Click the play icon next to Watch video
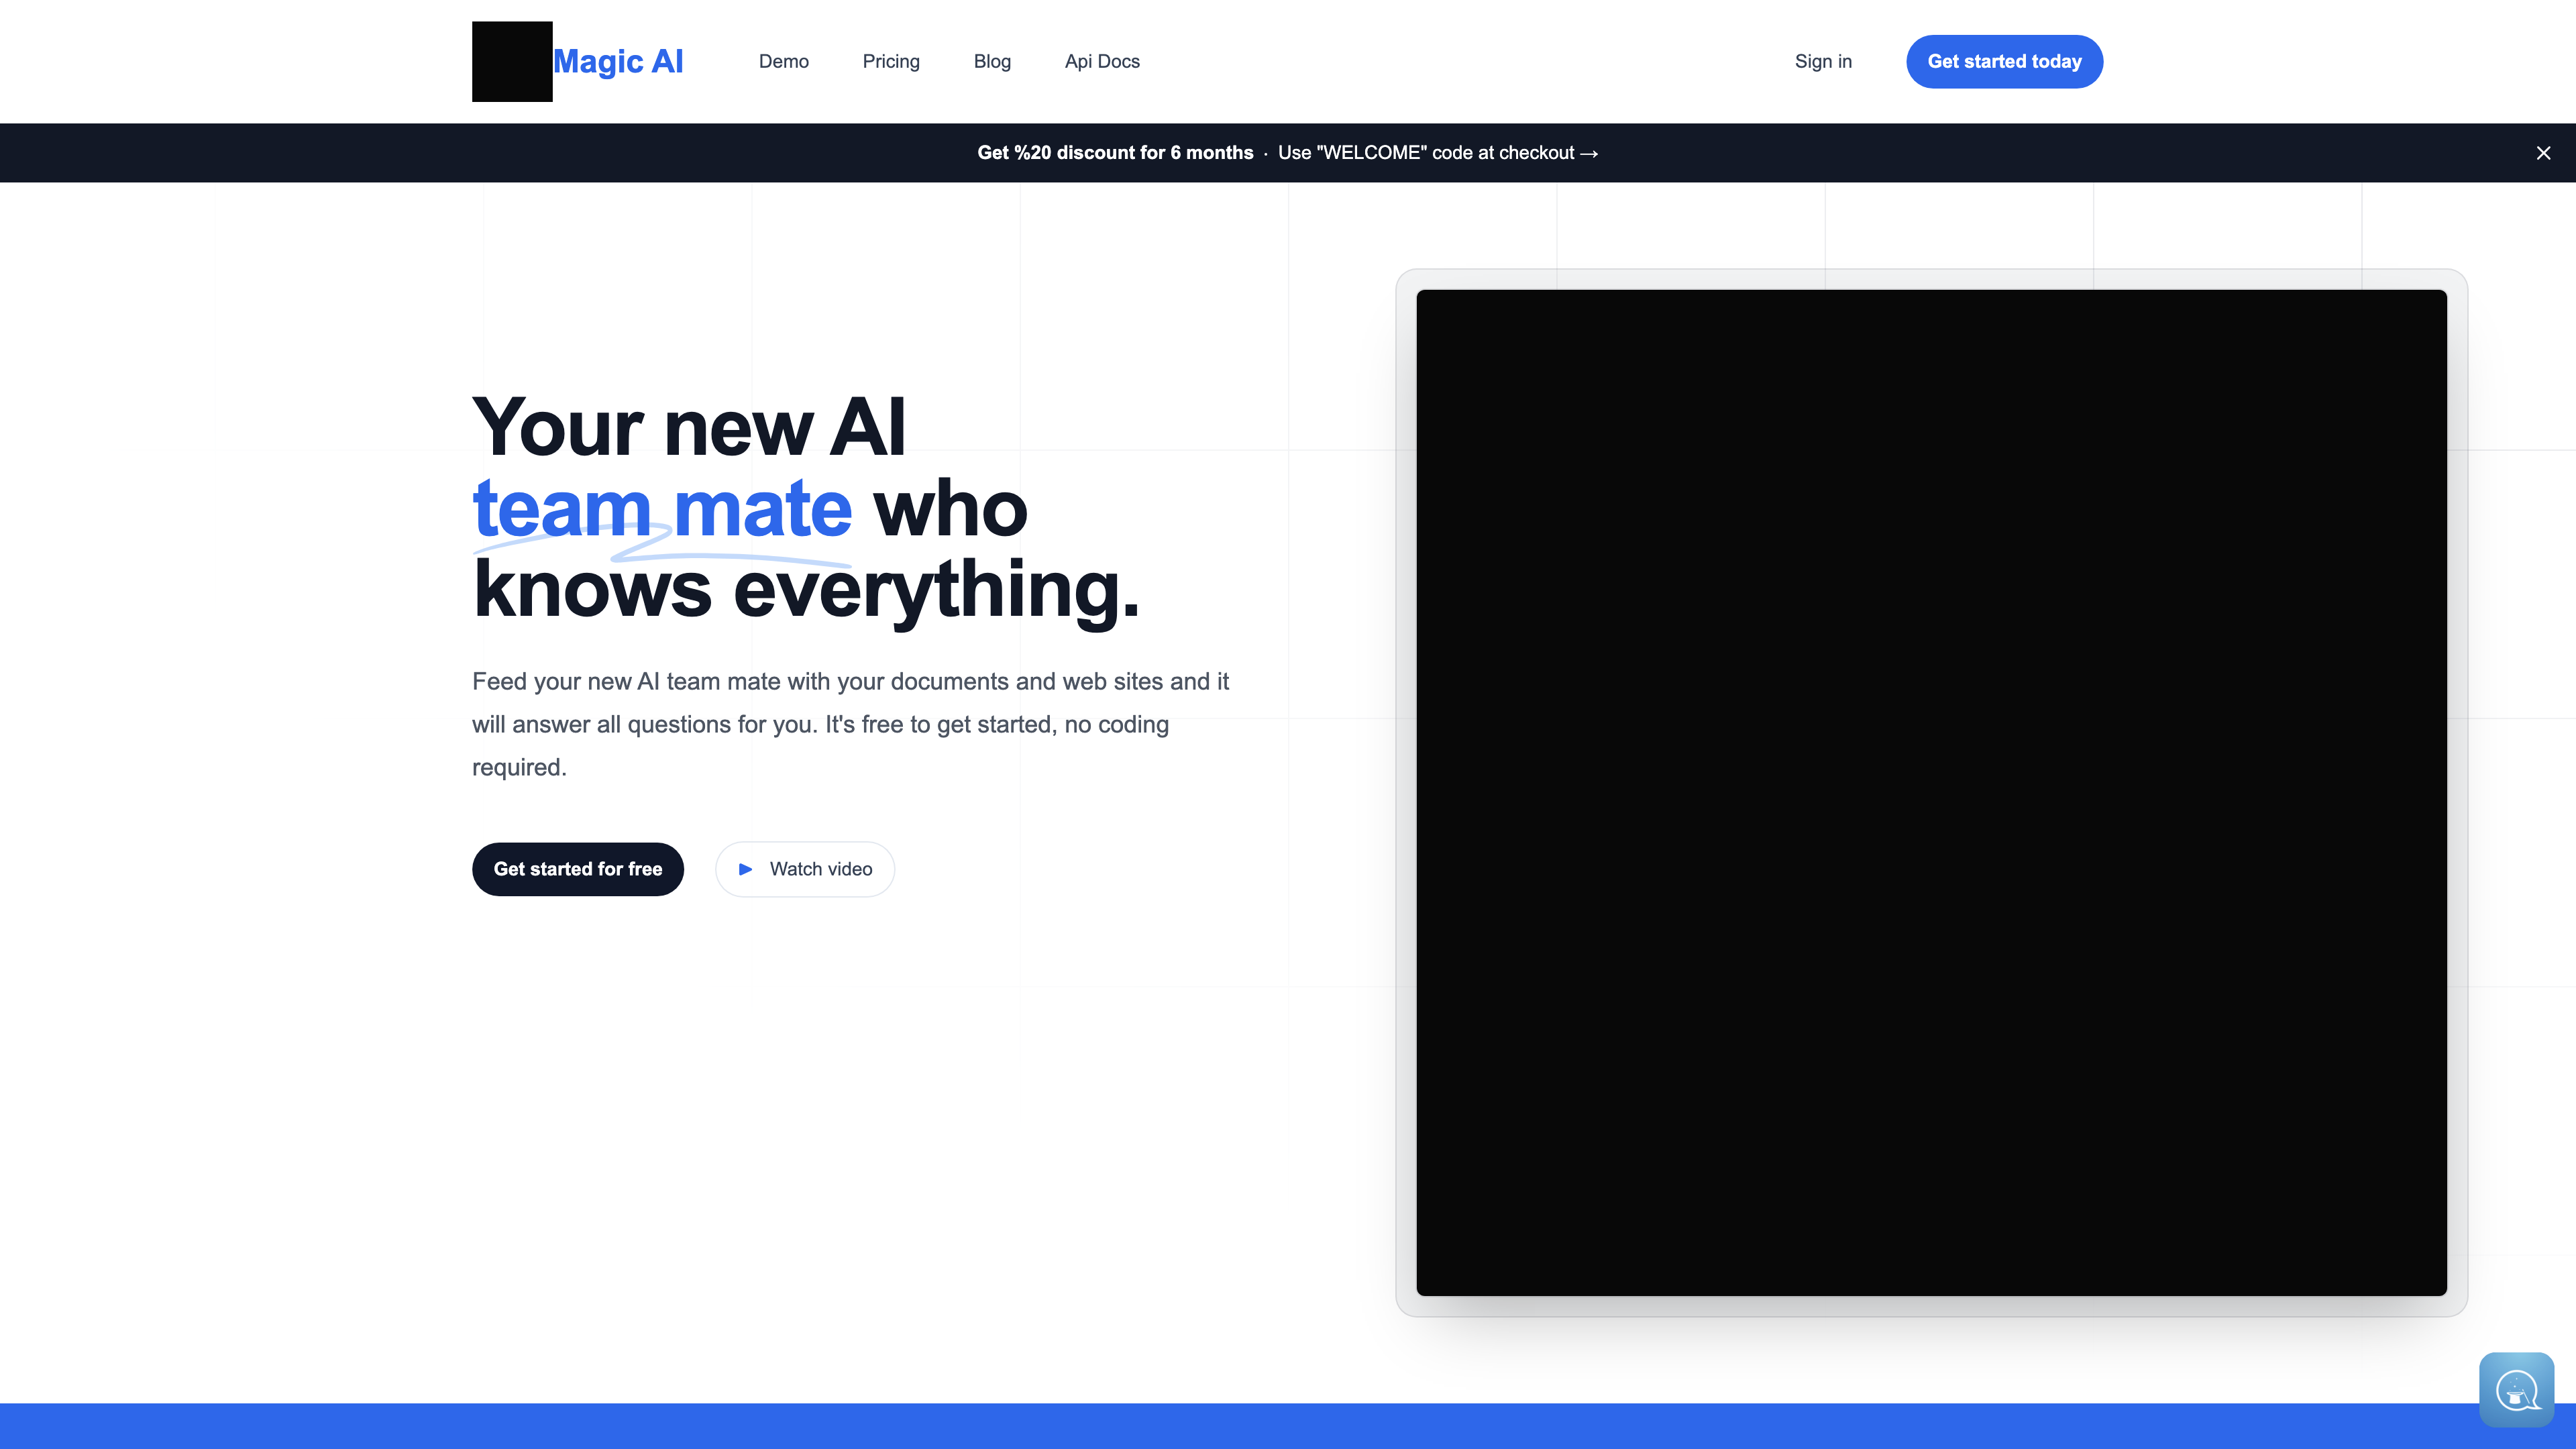The height and width of the screenshot is (1449, 2576). [x=745, y=869]
